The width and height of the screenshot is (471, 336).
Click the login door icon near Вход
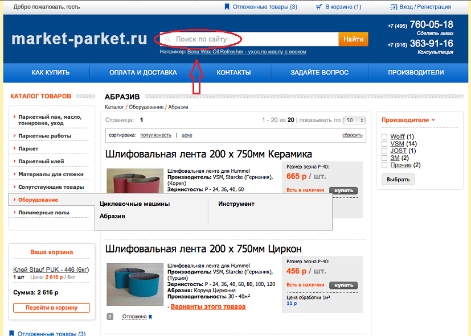tap(393, 7)
